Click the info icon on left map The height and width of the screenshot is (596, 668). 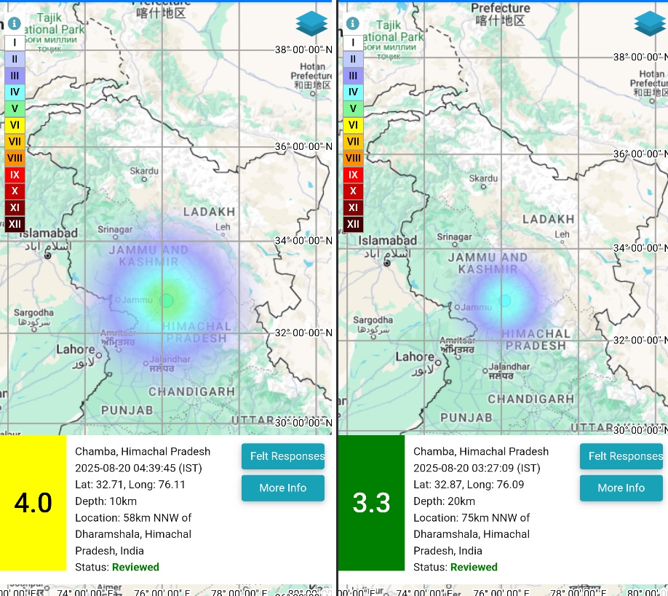(x=15, y=23)
